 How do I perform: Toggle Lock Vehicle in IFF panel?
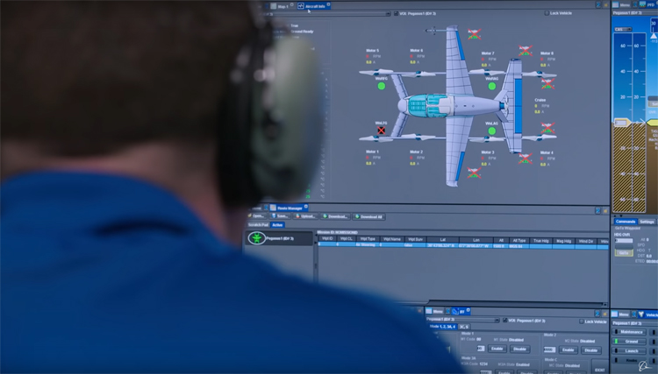point(581,321)
